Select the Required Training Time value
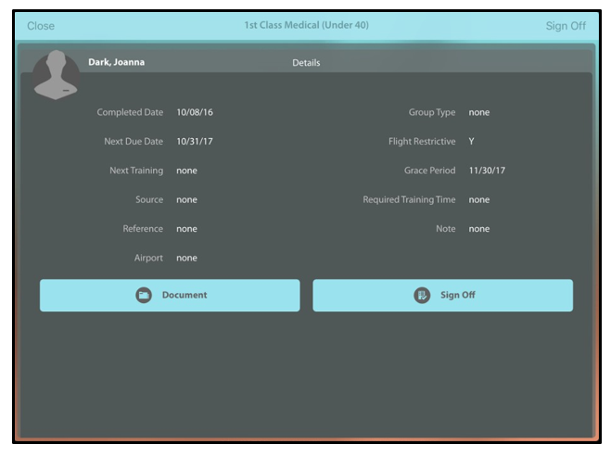This screenshot has height=457, width=611. click(478, 200)
